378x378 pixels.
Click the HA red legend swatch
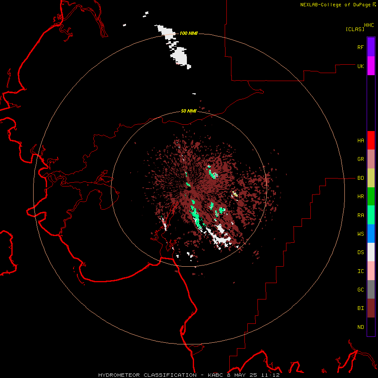point(371,140)
